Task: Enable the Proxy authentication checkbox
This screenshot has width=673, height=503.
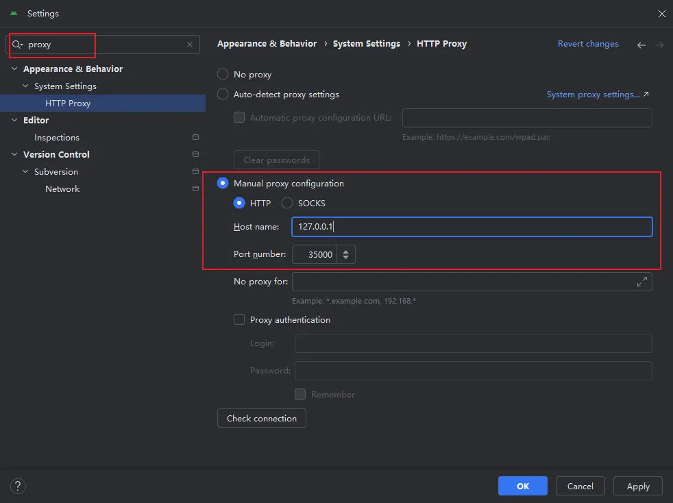Action: coord(239,320)
